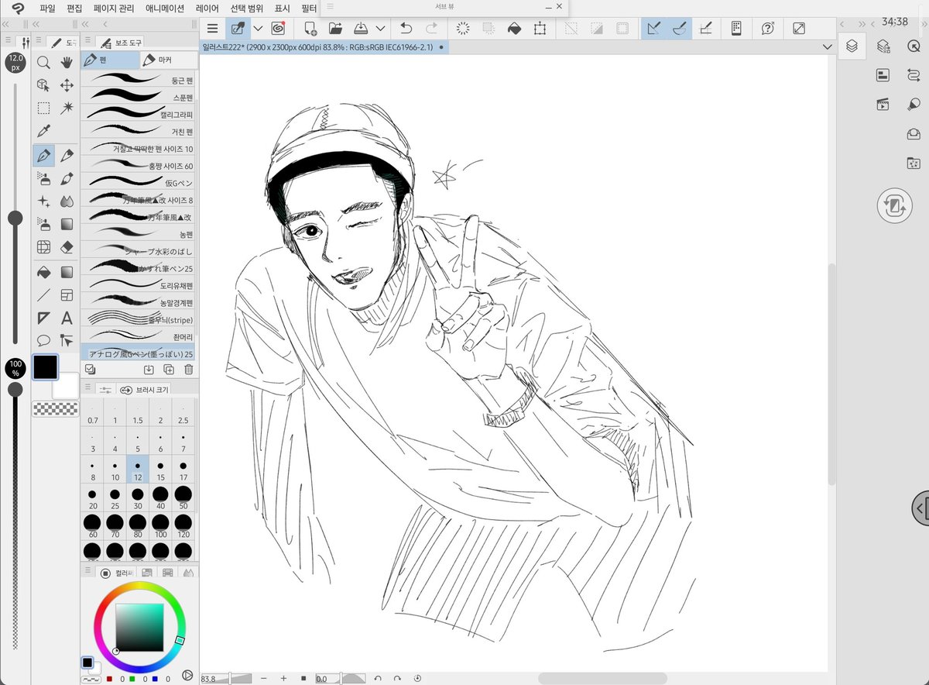
Task: Duplicate sub tool icon
Action: click(x=169, y=370)
